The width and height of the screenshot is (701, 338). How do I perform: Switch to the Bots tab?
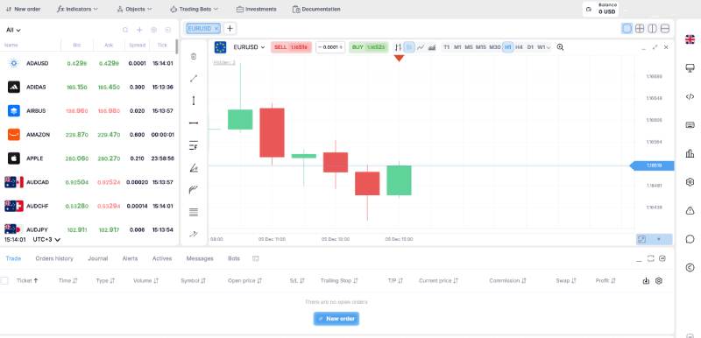click(x=234, y=258)
